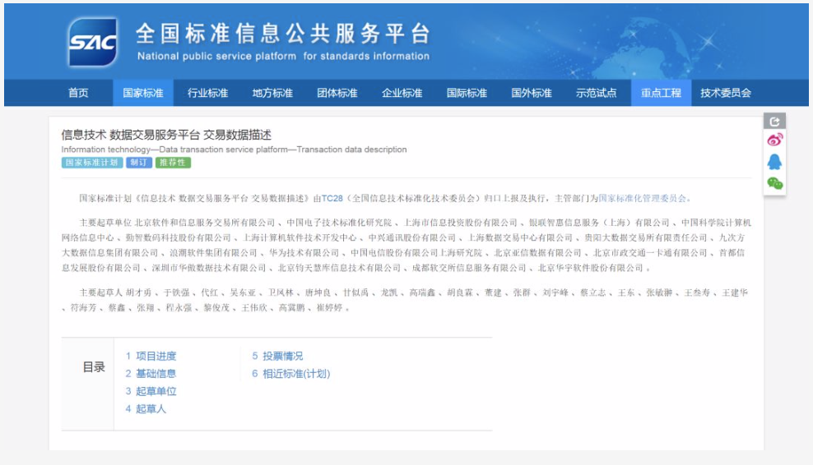Open the 国际标准 menu item
This screenshot has height=465, width=813.
coord(467,93)
